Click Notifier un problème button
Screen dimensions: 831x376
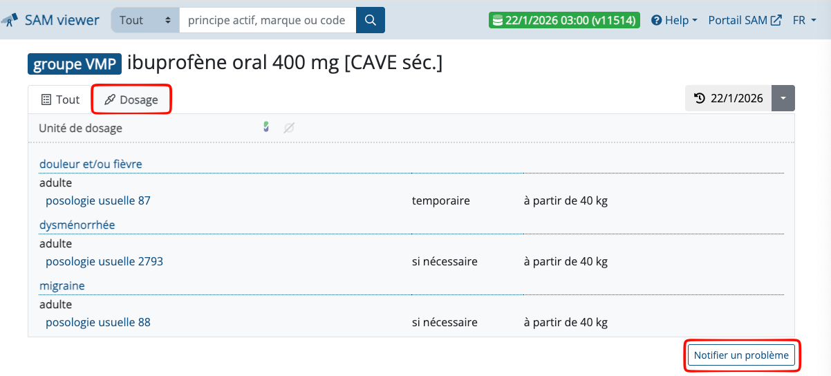[741, 355]
